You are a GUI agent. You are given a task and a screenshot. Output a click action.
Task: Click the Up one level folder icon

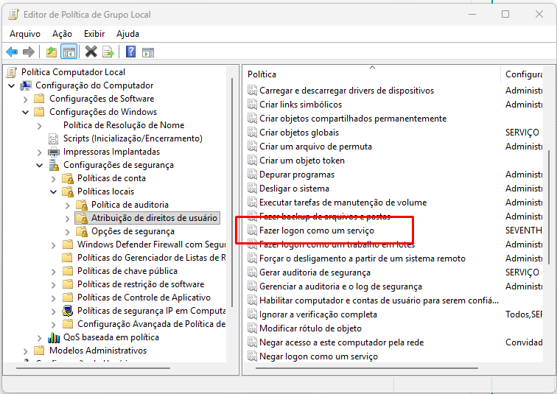click(51, 52)
